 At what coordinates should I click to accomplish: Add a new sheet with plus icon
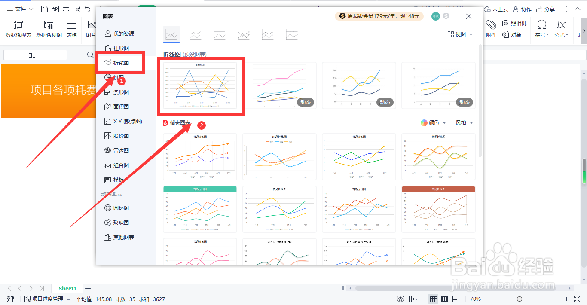pyautogui.click(x=88, y=288)
